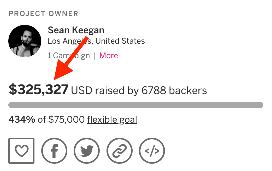This screenshot has height=171, width=272.
Task: Click the 434% funded percentage
Action: (22, 119)
